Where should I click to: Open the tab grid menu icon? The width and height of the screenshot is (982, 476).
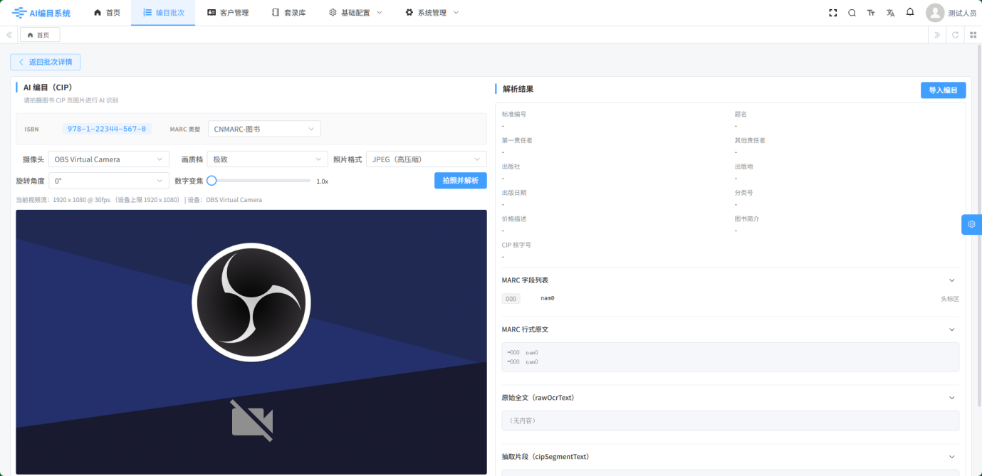click(973, 35)
